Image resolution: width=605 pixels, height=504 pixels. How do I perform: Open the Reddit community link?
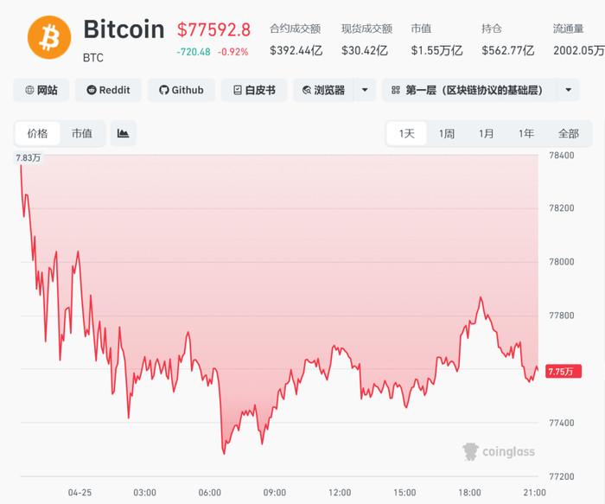coord(108,90)
